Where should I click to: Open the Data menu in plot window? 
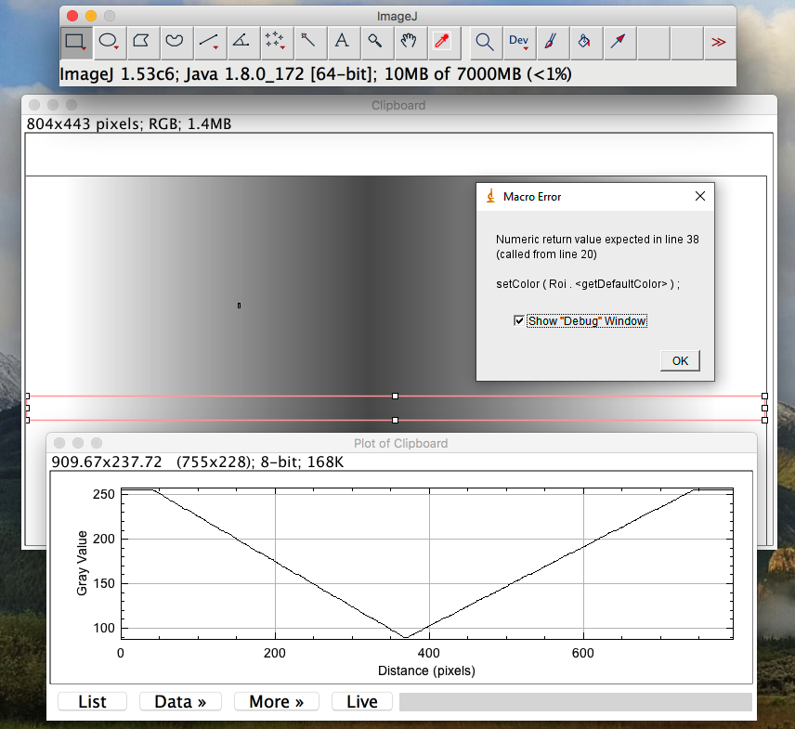(179, 701)
